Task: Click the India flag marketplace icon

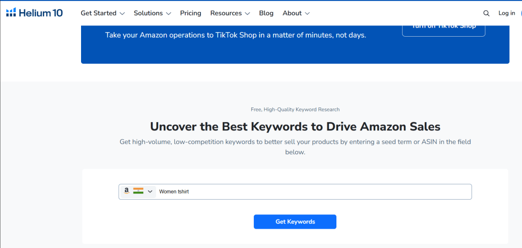Action: pyautogui.click(x=138, y=191)
